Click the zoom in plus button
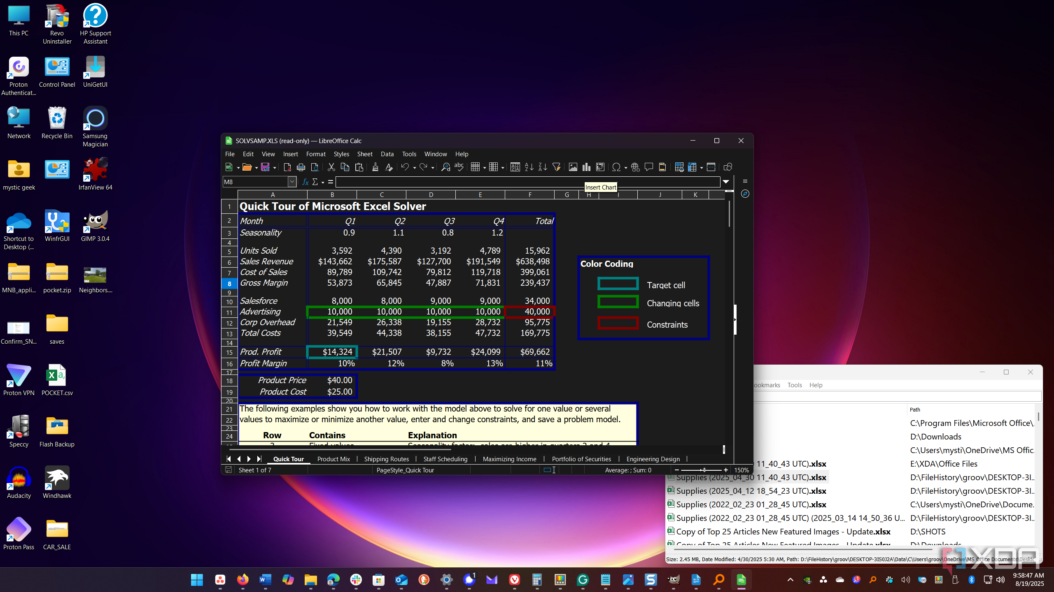This screenshot has height=592, width=1054. [x=726, y=470]
